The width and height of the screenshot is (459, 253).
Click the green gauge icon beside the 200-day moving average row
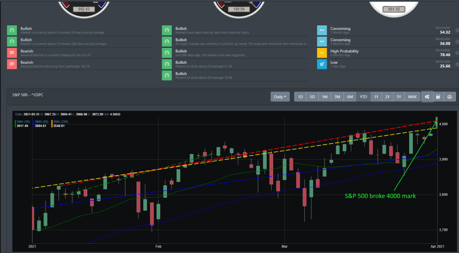[x=12, y=41]
